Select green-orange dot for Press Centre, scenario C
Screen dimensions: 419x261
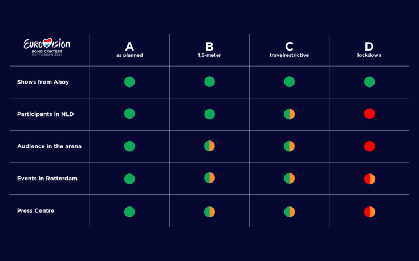coord(290,212)
